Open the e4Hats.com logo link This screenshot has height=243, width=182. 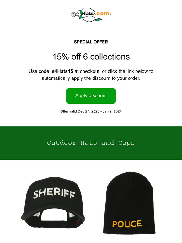91,14
